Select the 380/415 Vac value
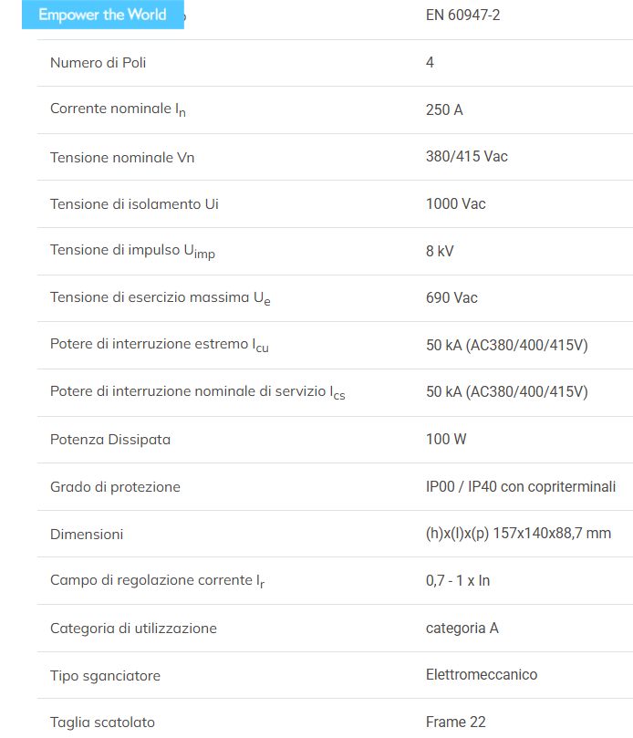The image size is (633, 738). pyautogui.click(x=466, y=156)
